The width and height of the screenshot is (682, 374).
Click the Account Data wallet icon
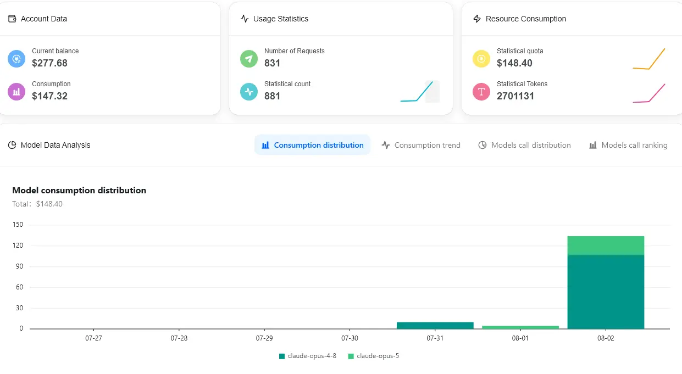tap(12, 19)
